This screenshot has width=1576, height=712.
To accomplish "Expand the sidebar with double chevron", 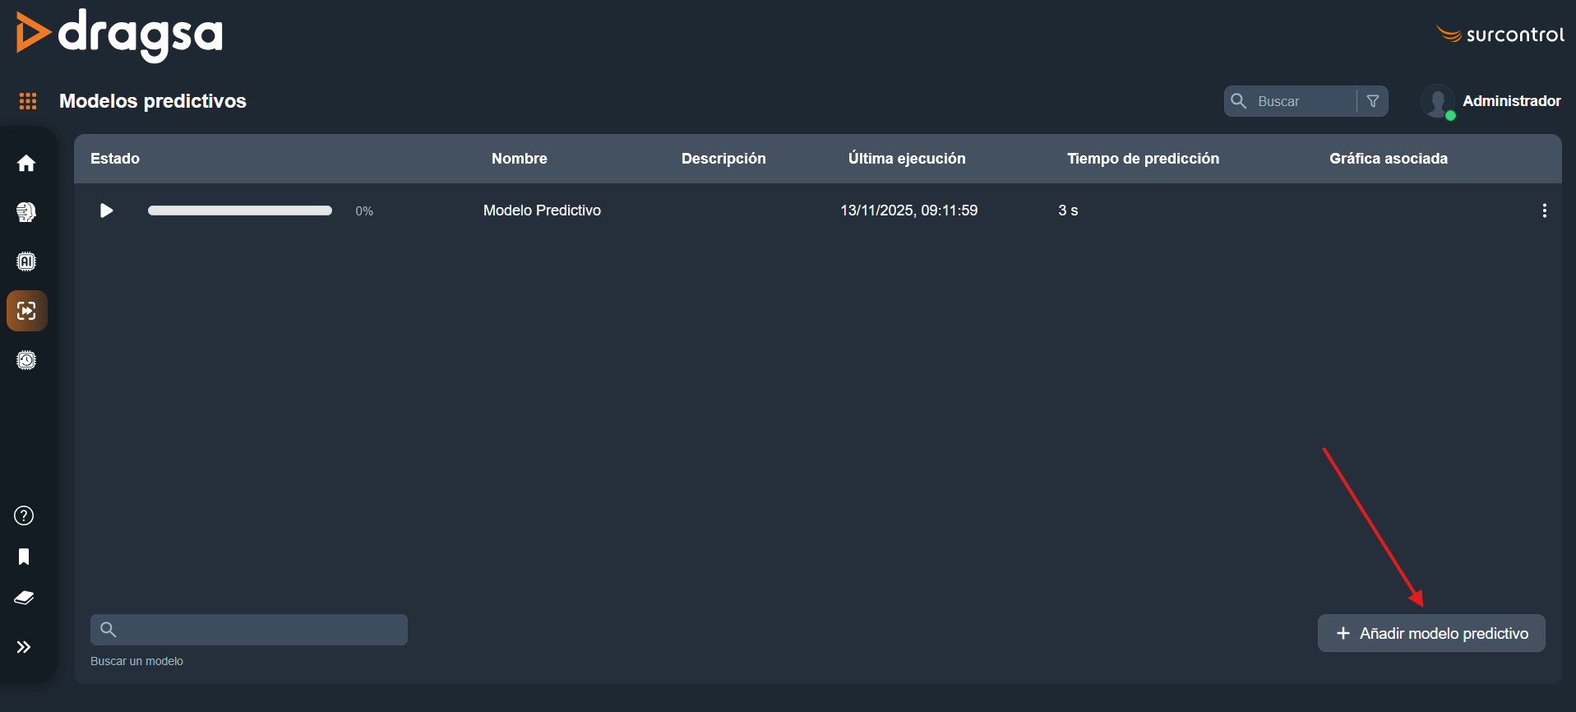I will coord(24,647).
